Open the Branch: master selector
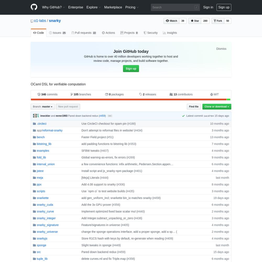262x262 pixels. pyautogui.click(x=43, y=107)
